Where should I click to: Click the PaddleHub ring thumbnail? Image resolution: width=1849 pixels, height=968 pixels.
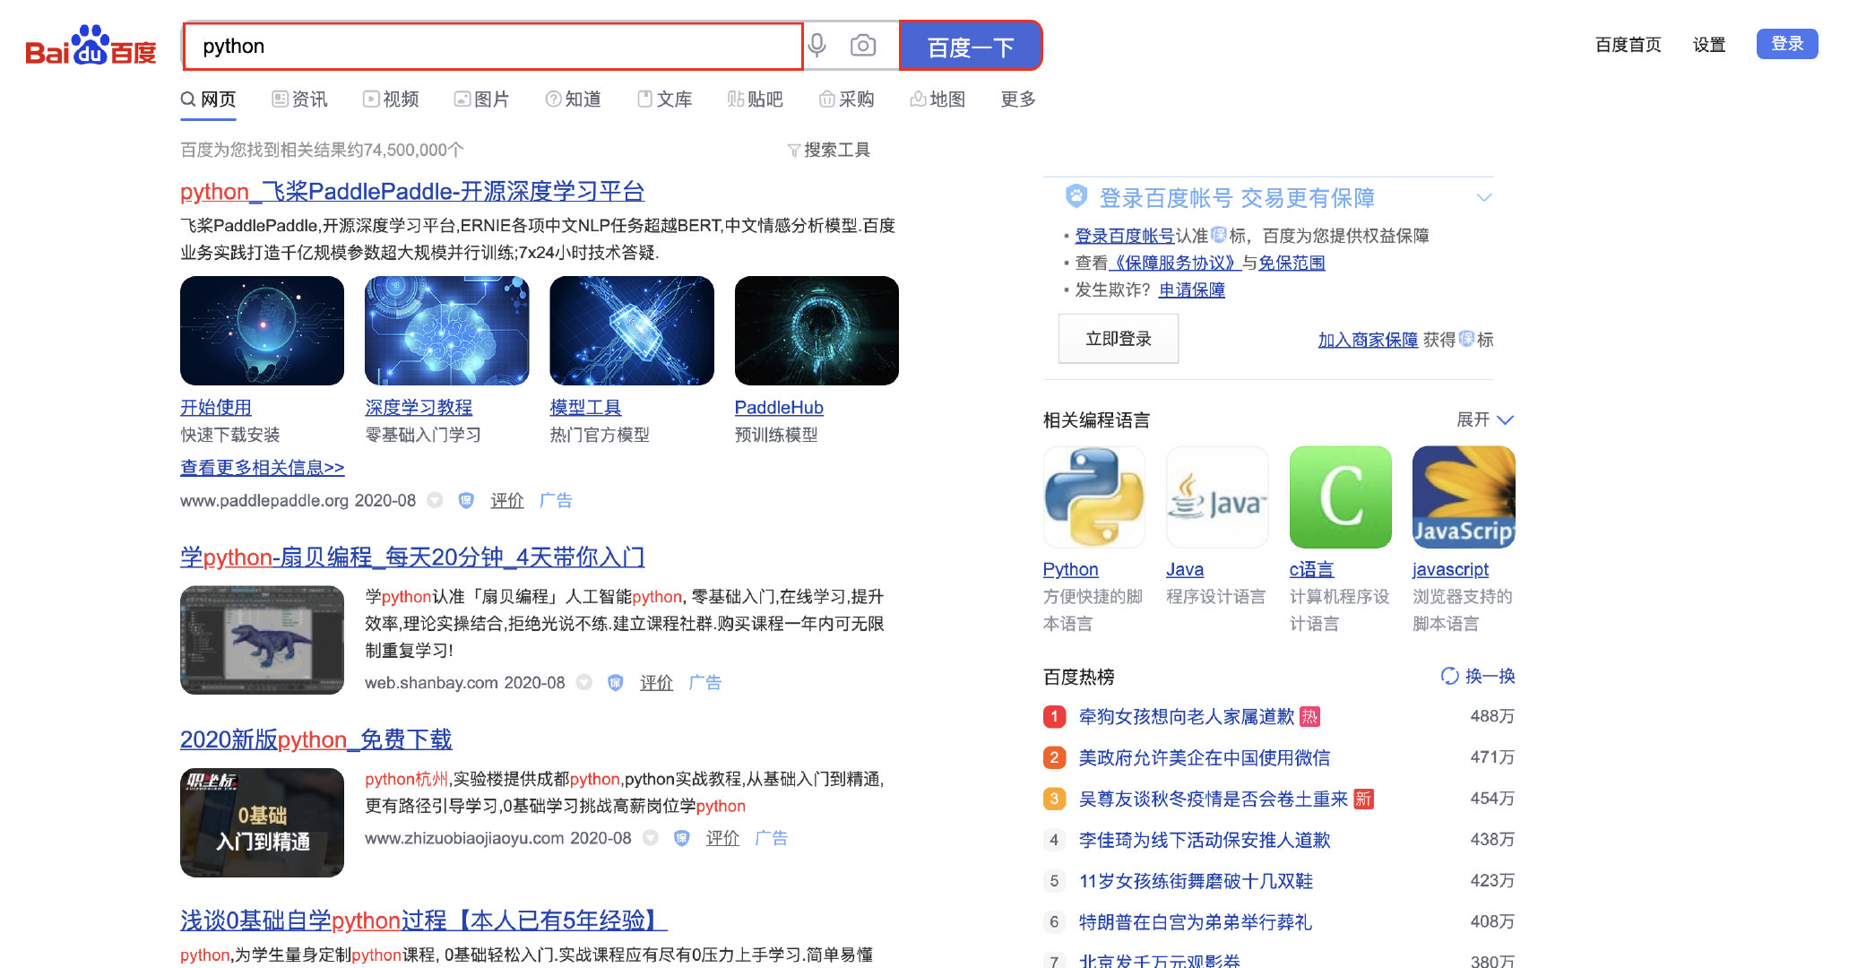(816, 331)
